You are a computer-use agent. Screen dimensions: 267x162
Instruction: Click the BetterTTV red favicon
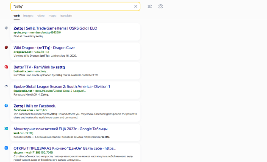click(6, 67)
